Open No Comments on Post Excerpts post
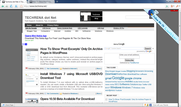Screen dimensions: 181x107 pyautogui.click(x=53, y=69)
